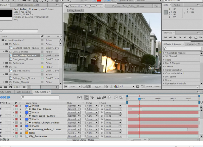Toggle the Live Update timeline icon
This screenshot has width=203, height=147.
tap(87, 97)
